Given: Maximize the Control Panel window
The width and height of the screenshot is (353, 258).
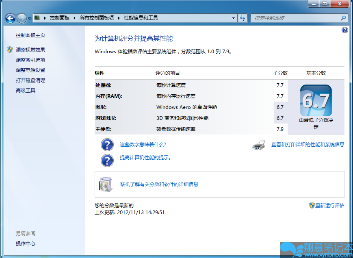Looking at the screenshot, I should tap(325, 4).
